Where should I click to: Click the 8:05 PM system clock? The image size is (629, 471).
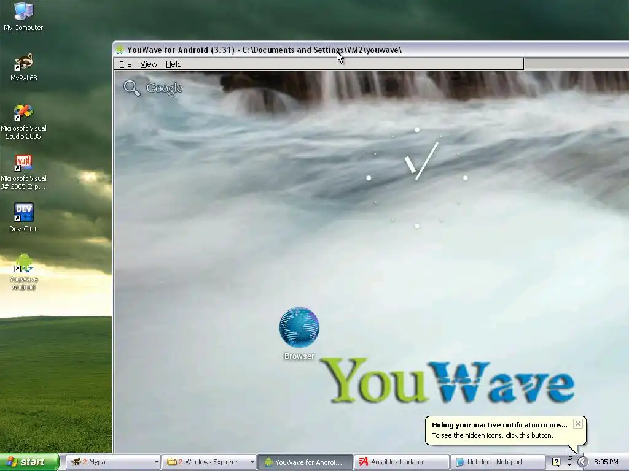(x=606, y=462)
